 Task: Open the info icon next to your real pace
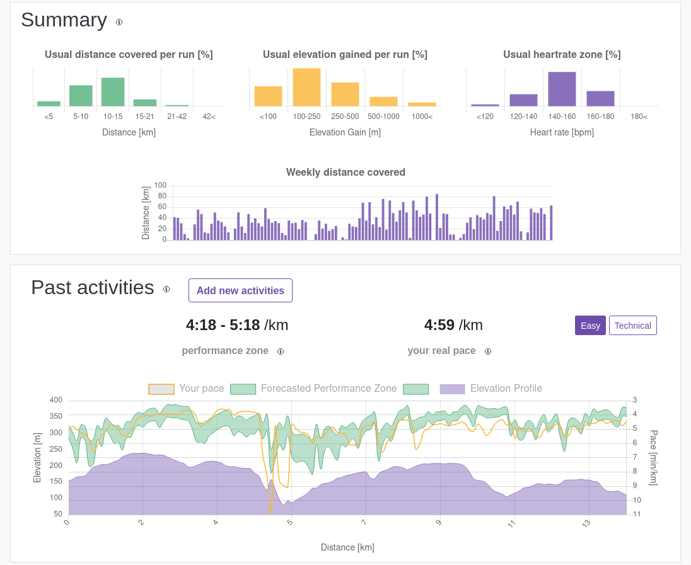[x=488, y=351]
